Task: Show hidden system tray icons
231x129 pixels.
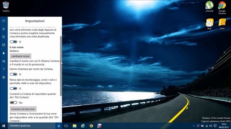Action: (x=194, y=126)
